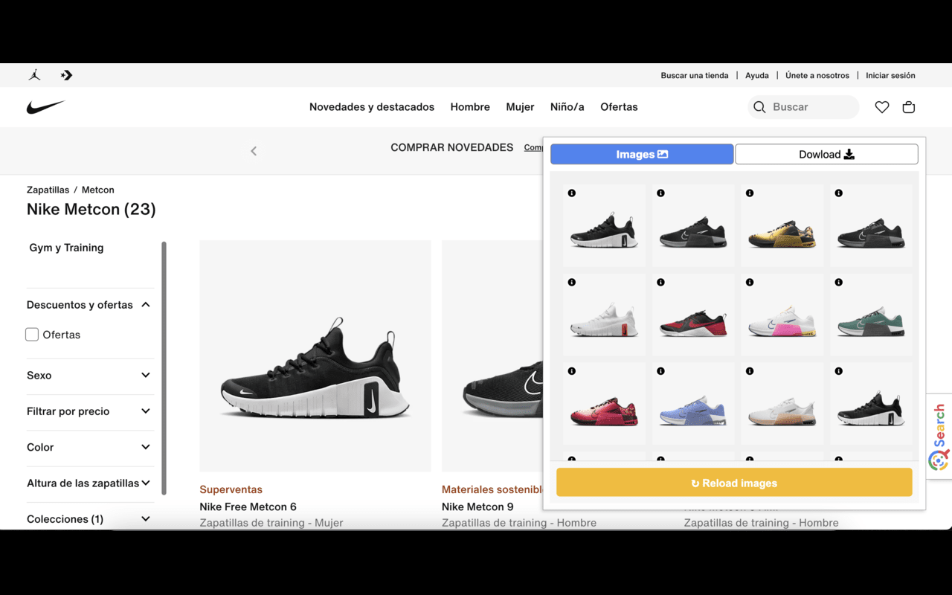952x595 pixels.
Task: Open the Nike swoosh home logo
Action: [x=45, y=106]
